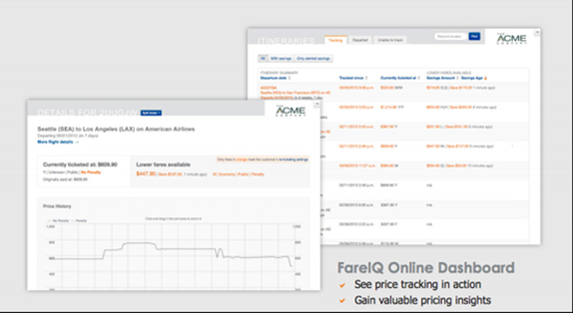Click the price line in Price History chart

click(x=181, y=249)
